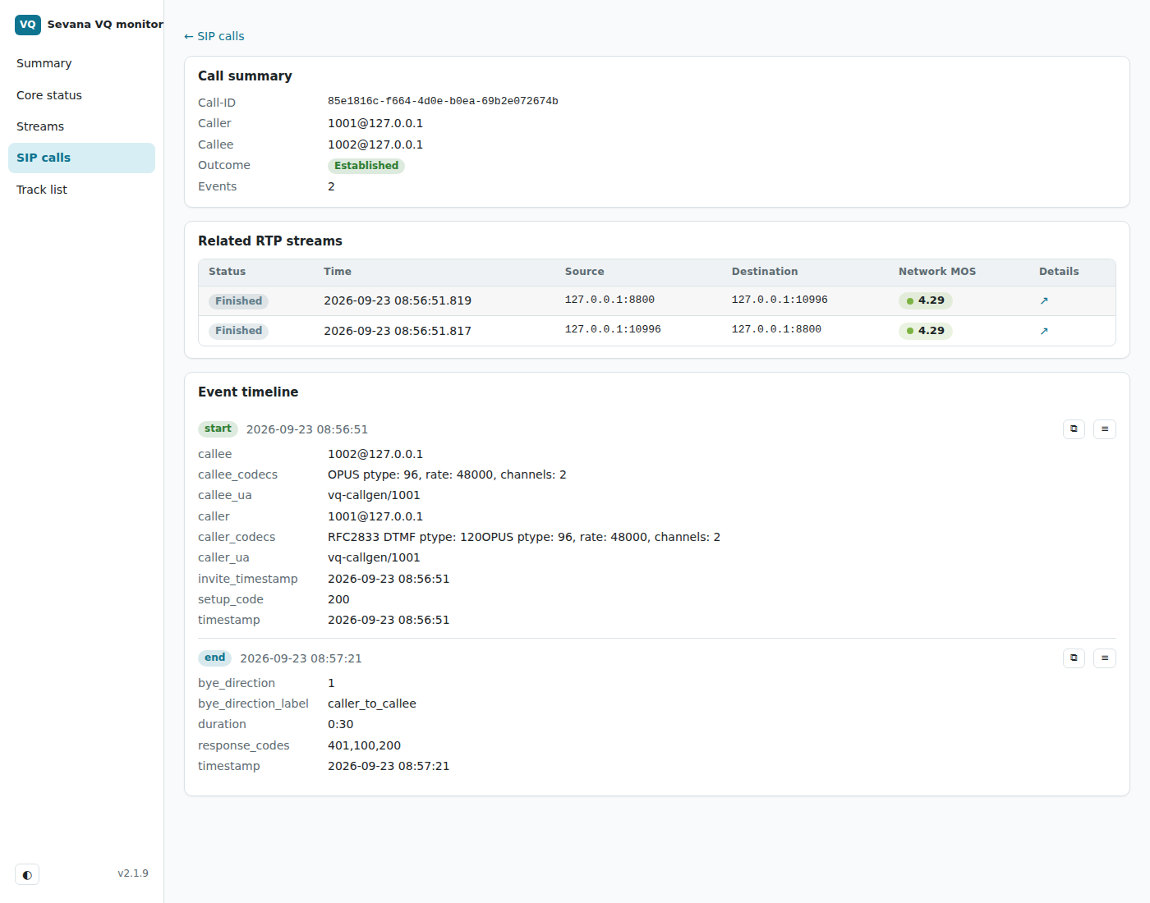Navigate to Streams section
1150x903 pixels.
point(81,126)
